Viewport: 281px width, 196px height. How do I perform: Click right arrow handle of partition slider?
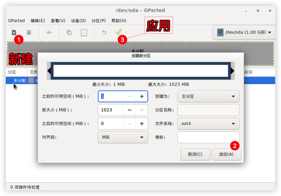[x=232, y=71]
